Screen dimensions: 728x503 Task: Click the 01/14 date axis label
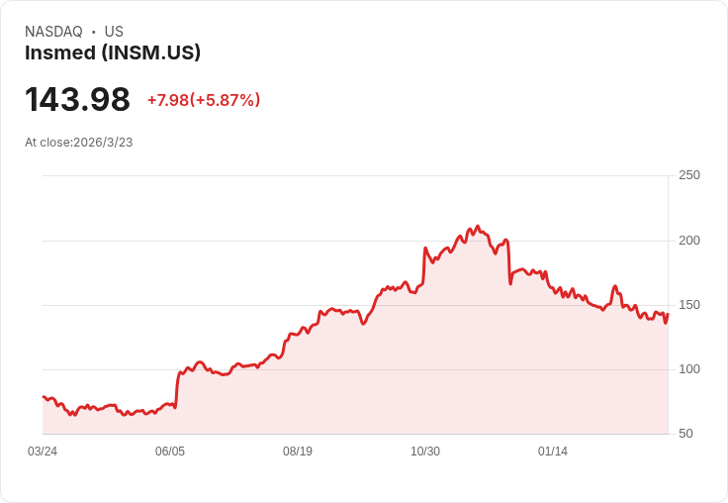[x=553, y=451]
